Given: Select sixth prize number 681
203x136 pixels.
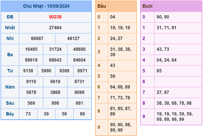Looking at the screenshot, I should pyautogui.click(x=79, y=103).
